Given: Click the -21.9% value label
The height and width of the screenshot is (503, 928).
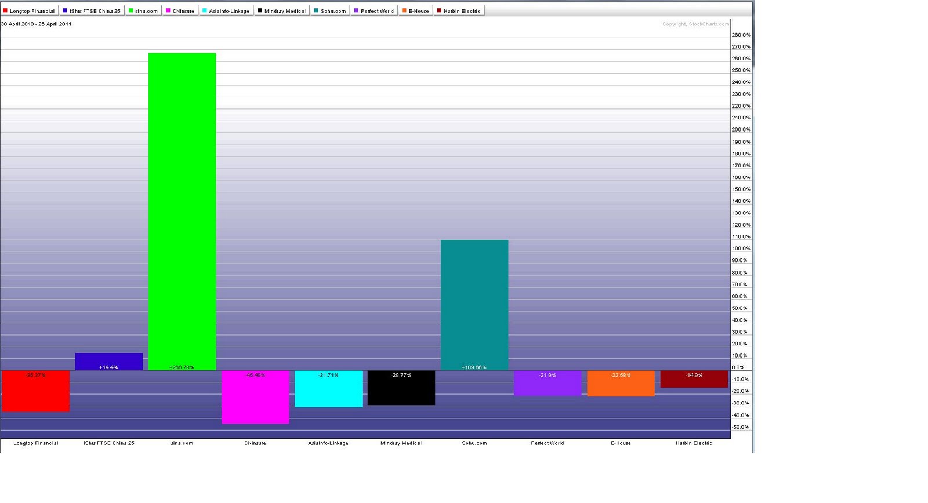Looking at the screenshot, I should click(548, 376).
